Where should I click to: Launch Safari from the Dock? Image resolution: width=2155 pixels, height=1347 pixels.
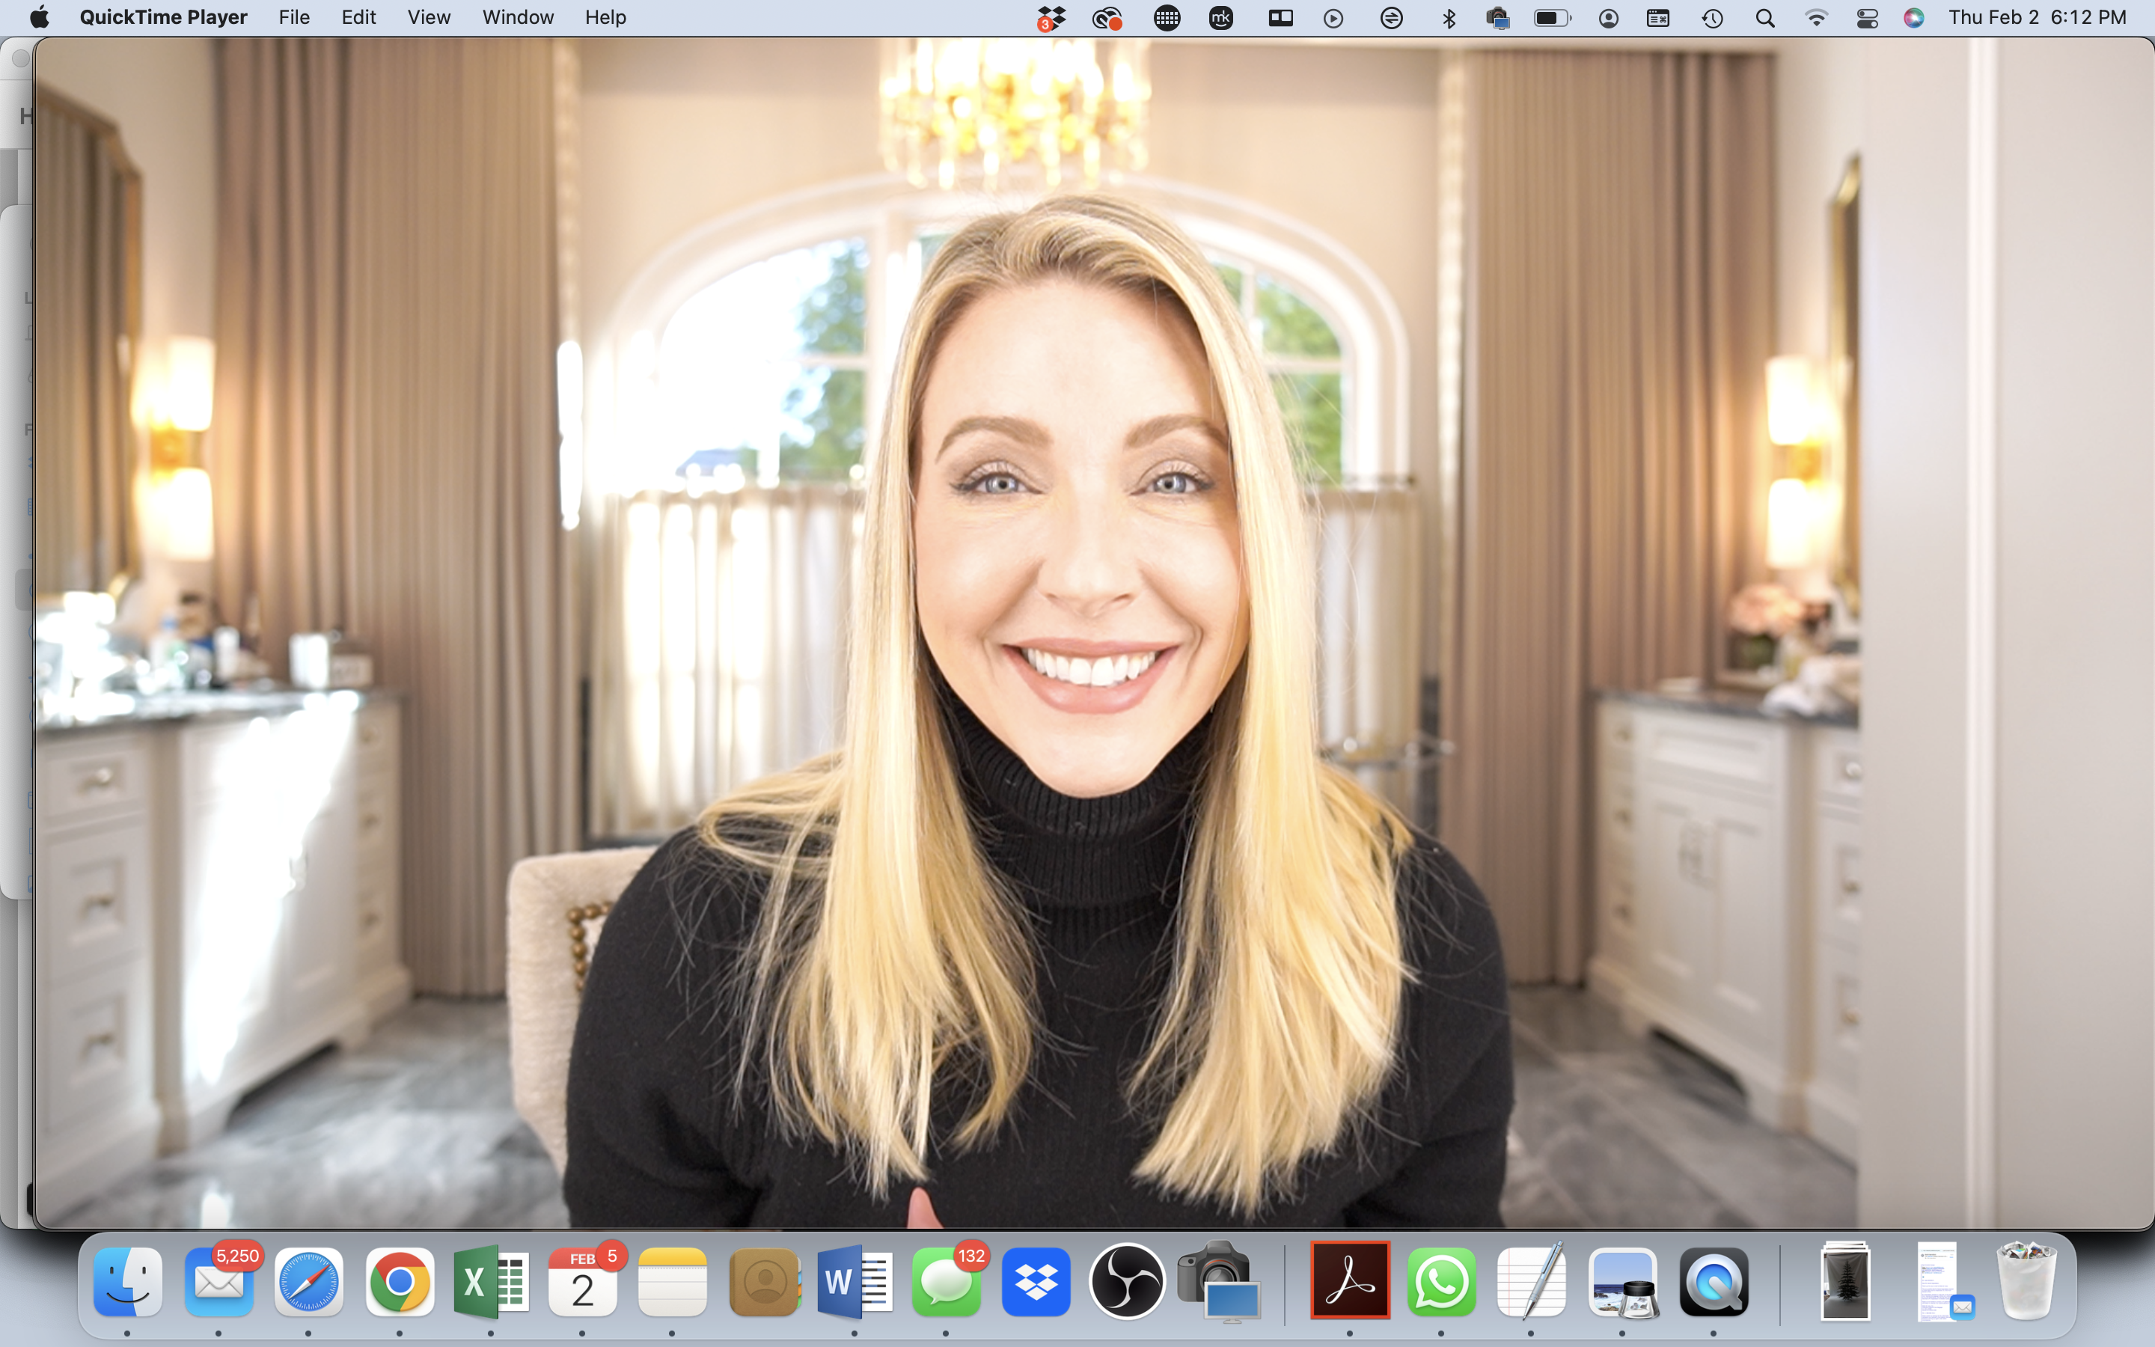click(x=309, y=1282)
